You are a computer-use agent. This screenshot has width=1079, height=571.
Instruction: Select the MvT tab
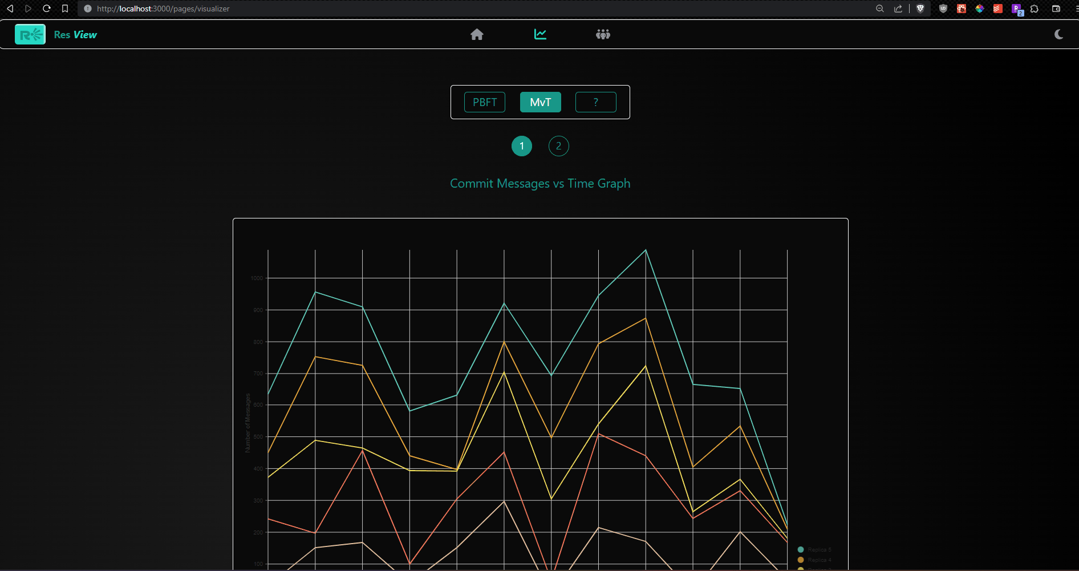click(541, 102)
